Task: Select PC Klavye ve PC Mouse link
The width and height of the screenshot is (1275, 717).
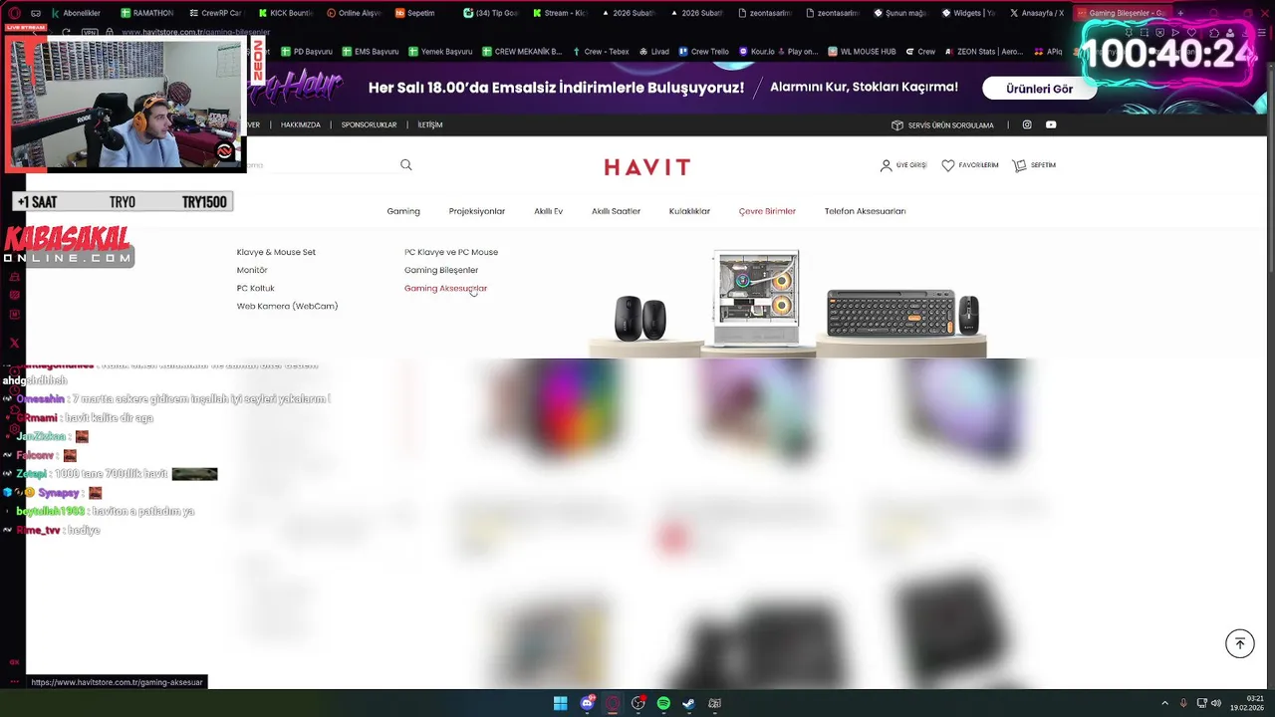Action: pyautogui.click(x=451, y=252)
